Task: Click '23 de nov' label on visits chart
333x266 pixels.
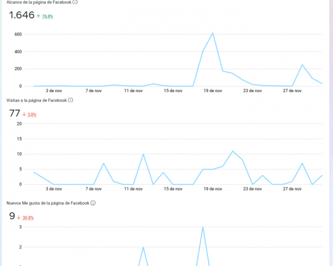Action: pos(252,189)
